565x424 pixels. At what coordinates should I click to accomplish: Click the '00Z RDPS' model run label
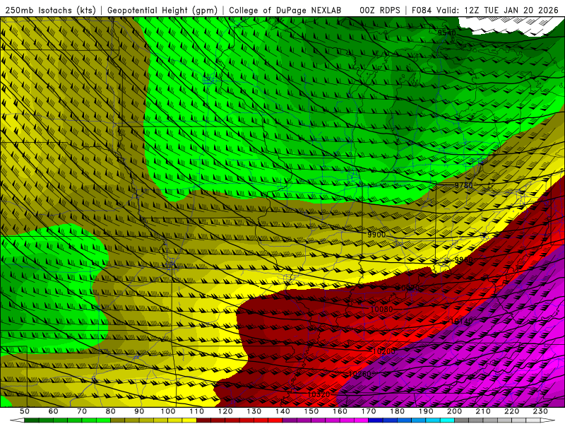coord(379,11)
